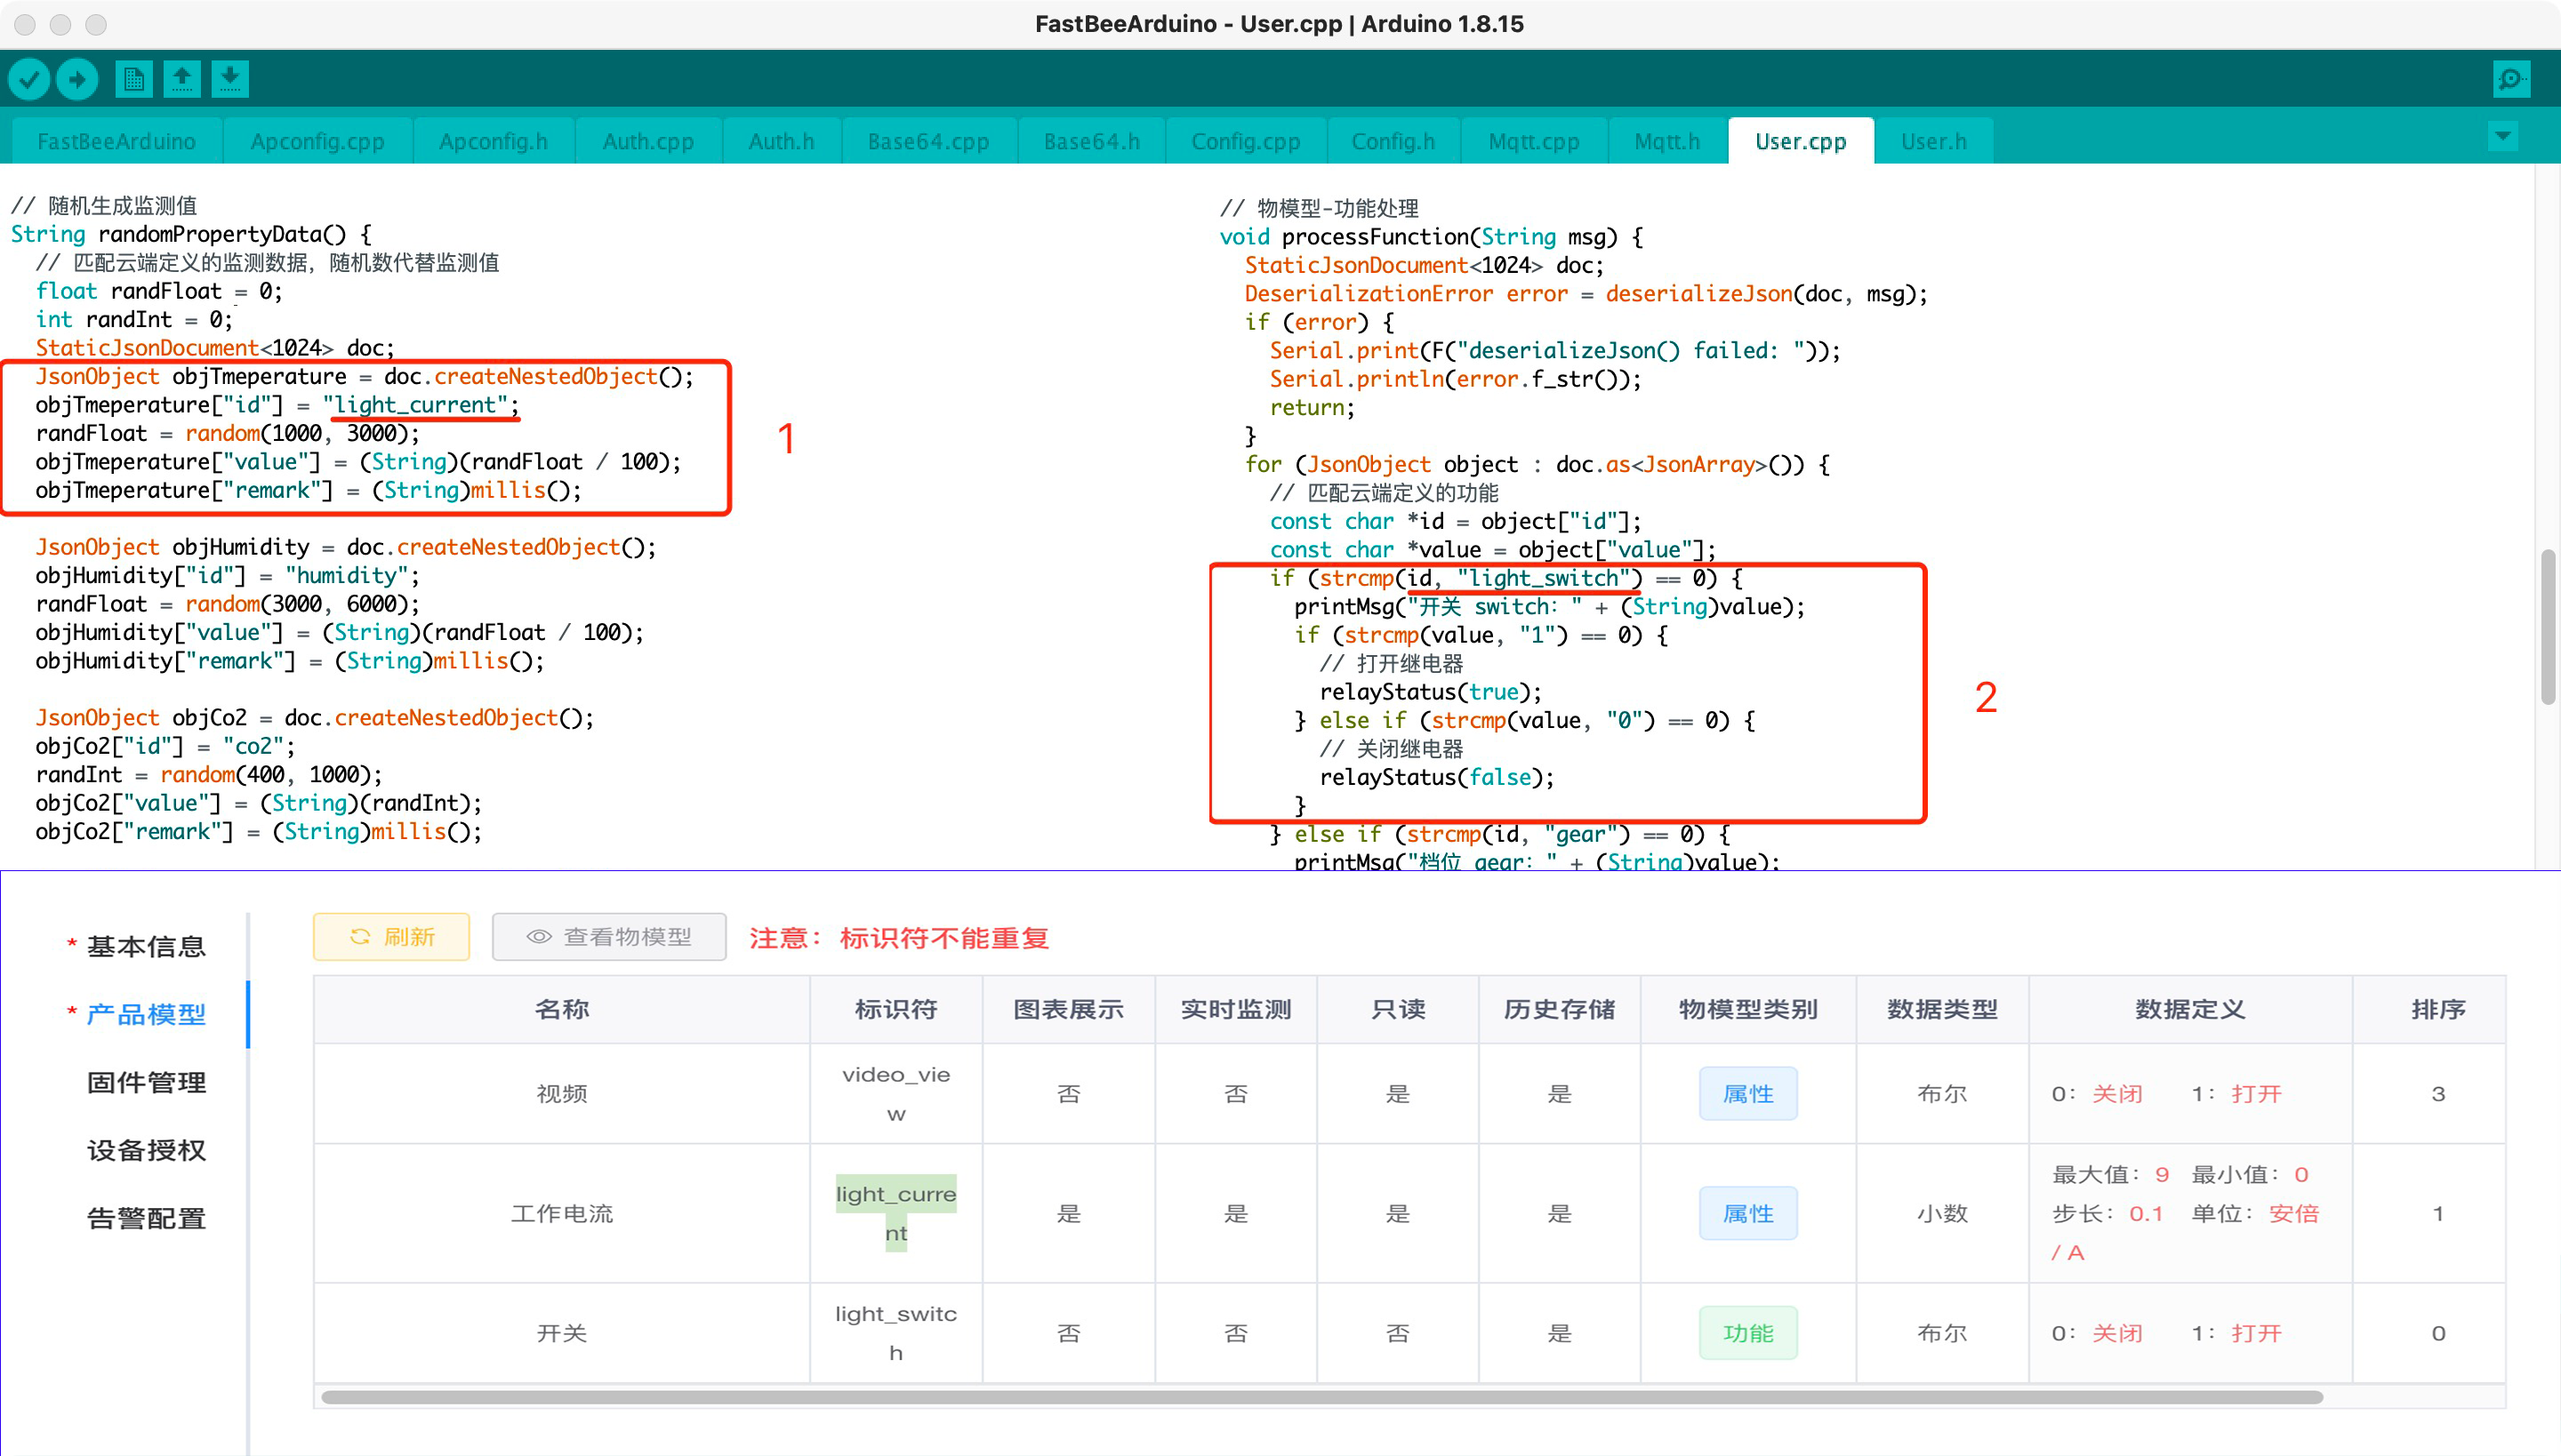Viewport: 2561px width, 1456px height.
Task: Open a sketch with the upward arrow icon
Action: 182,78
